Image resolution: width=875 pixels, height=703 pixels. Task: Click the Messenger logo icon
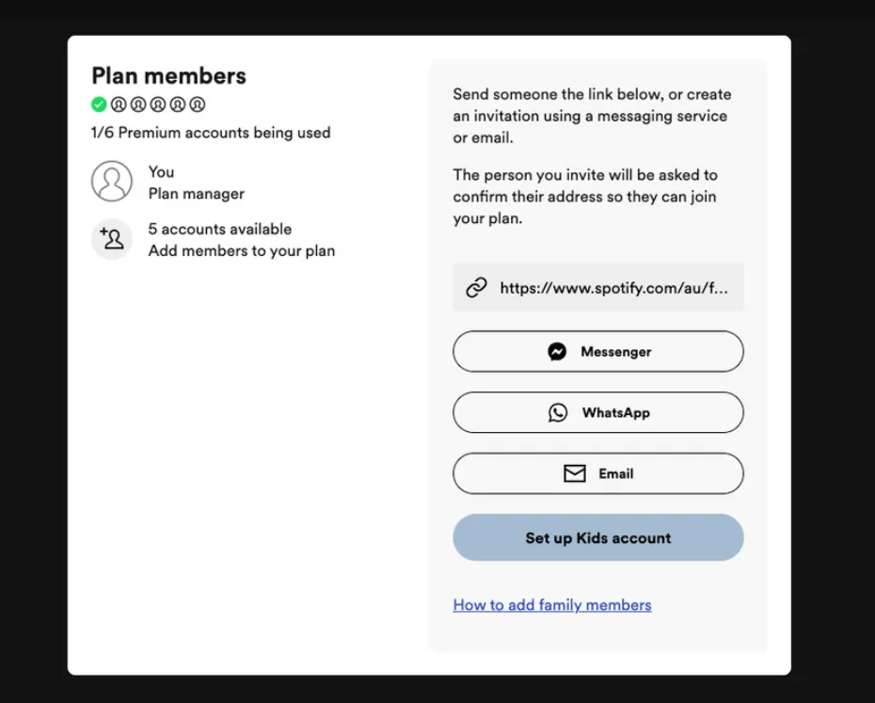(557, 351)
